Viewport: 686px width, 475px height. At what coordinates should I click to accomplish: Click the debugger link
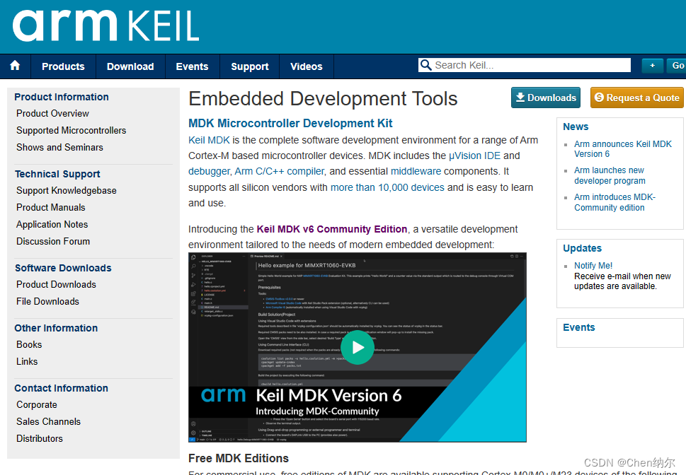click(x=209, y=171)
